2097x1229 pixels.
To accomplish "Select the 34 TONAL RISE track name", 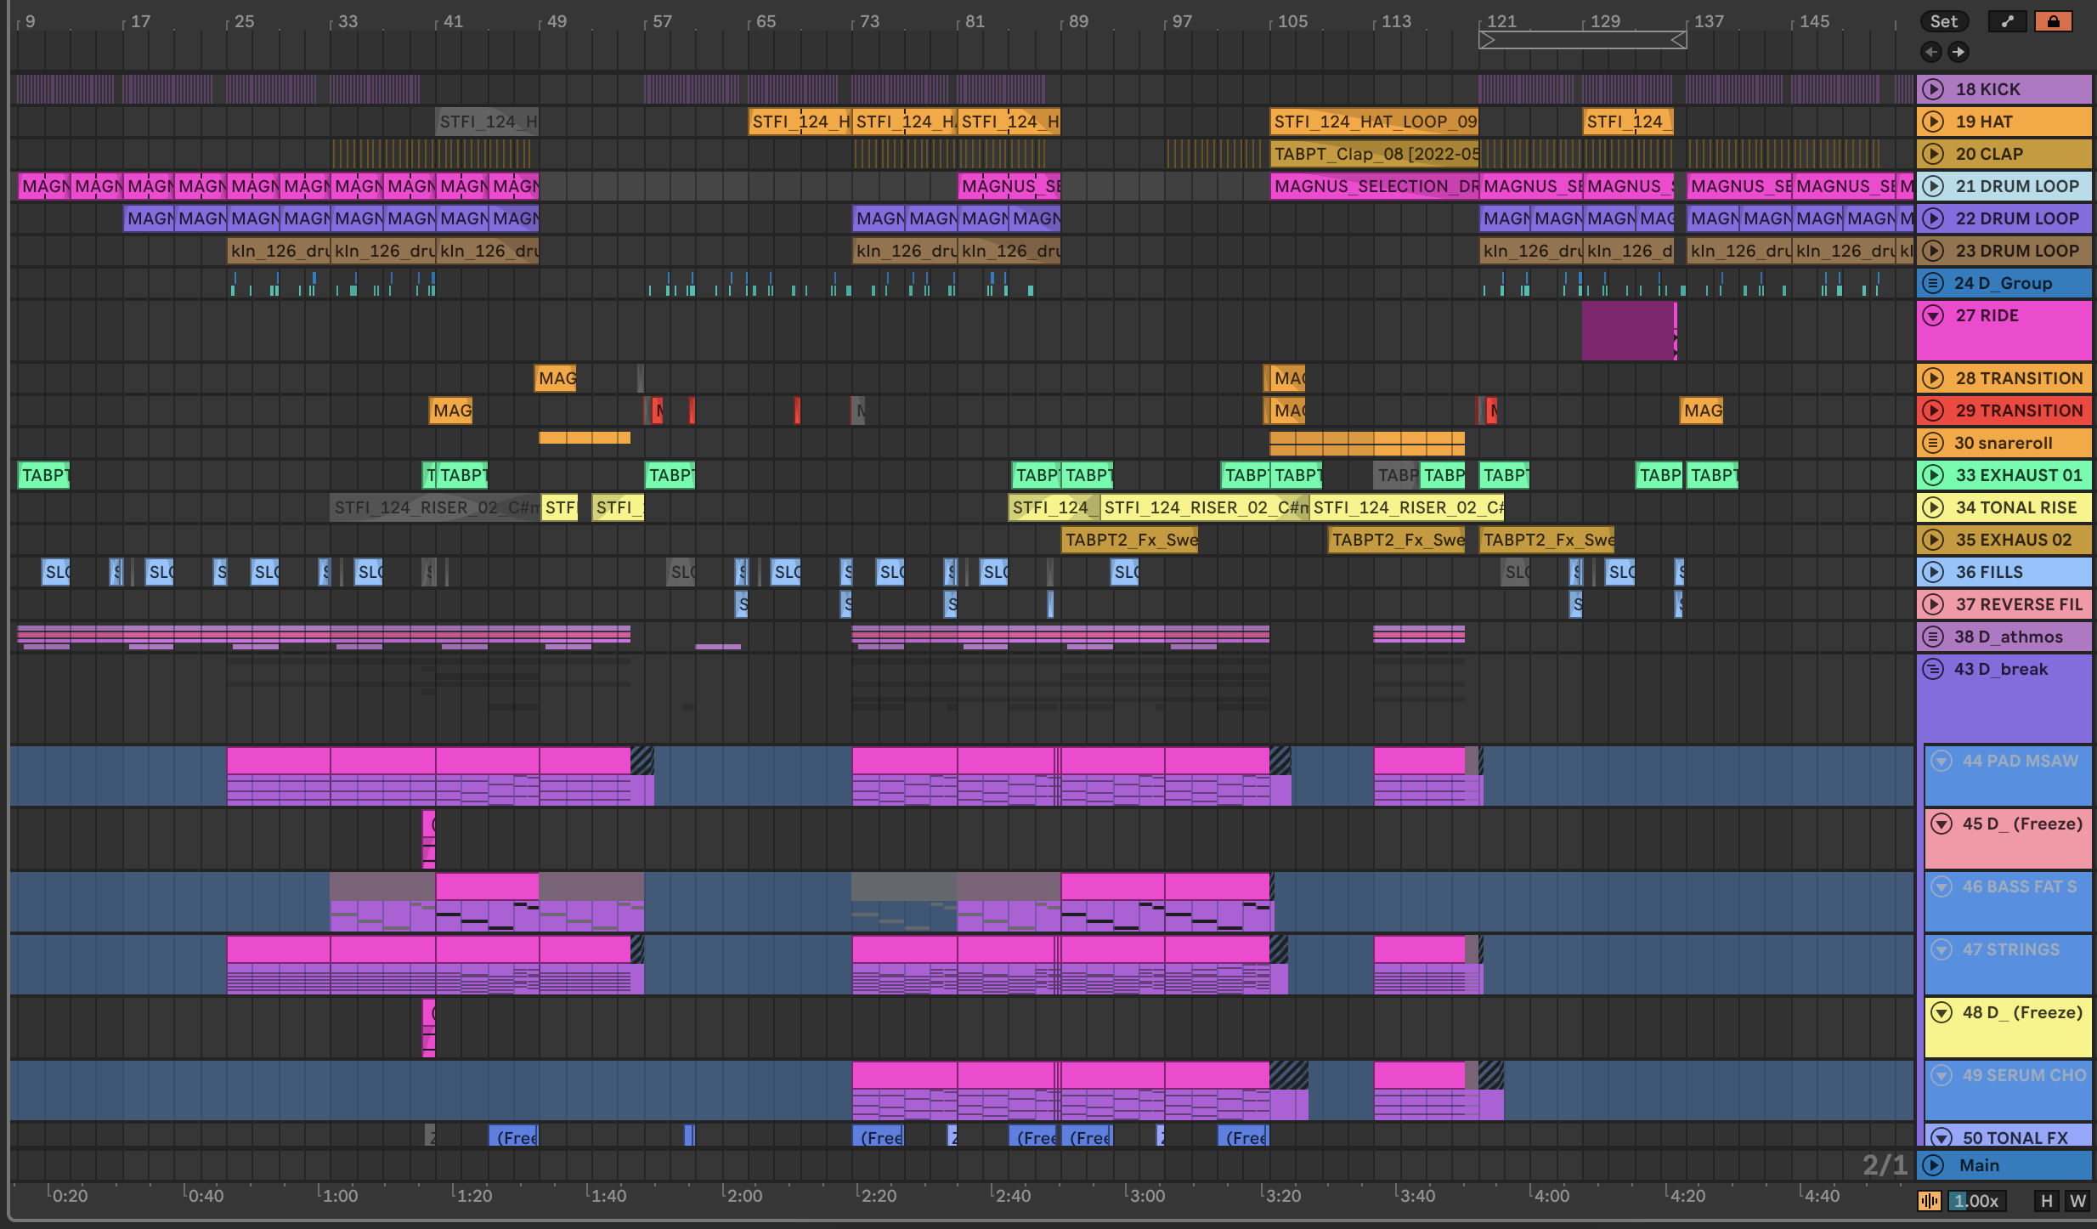I will click(2015, 507).
